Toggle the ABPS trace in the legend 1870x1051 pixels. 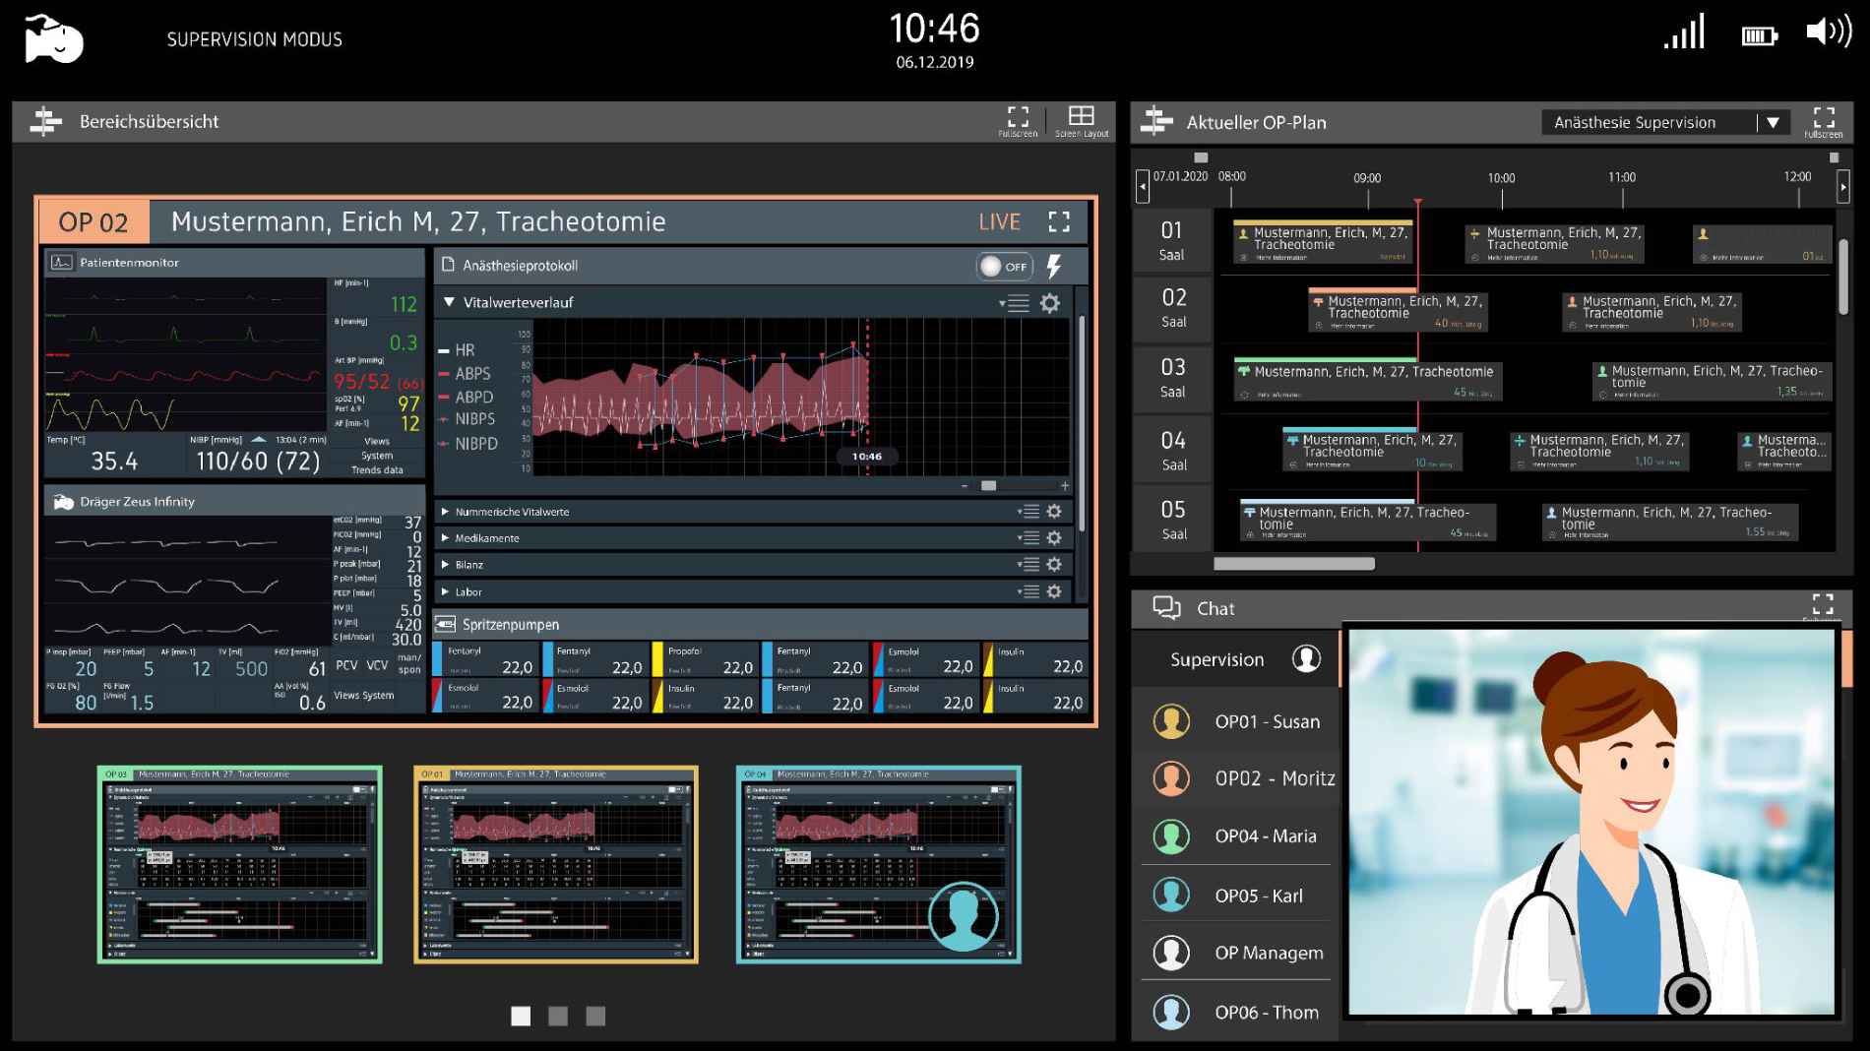pos(465,374)
